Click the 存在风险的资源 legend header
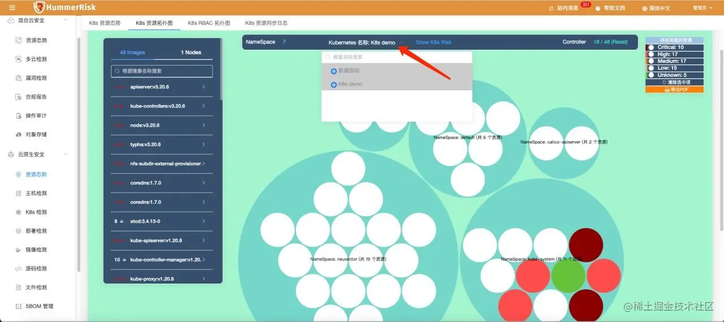Screen dimensions: 724x322 (674, 41)
